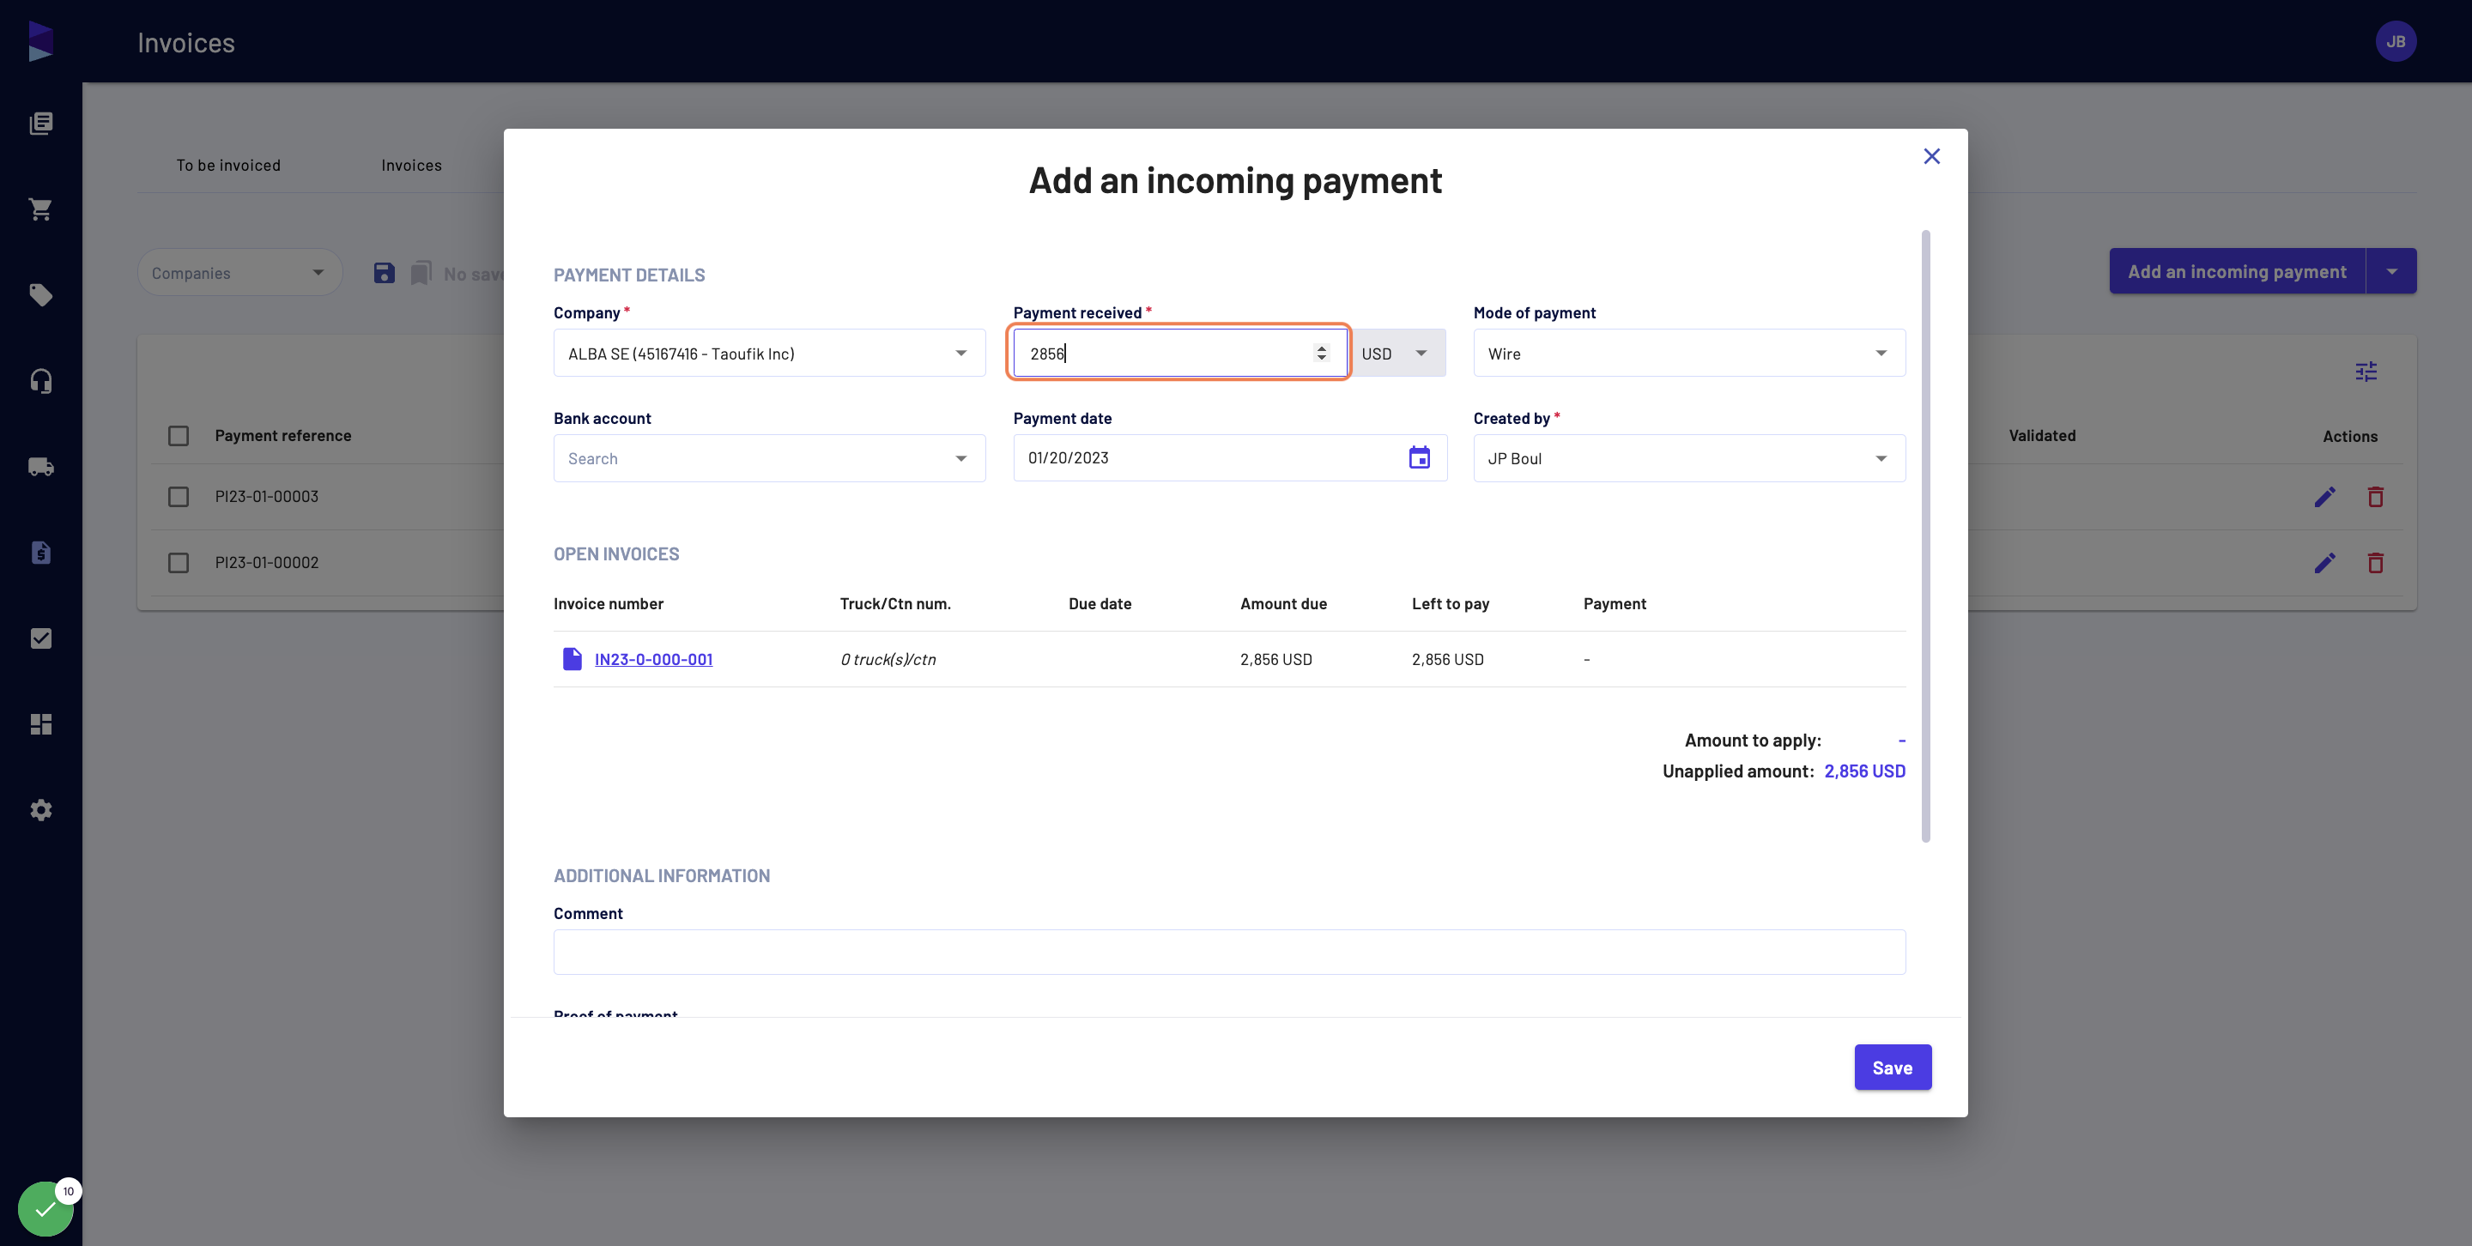Close the Add an incoming payment dialog
This screenshot has width=2472, height=1246.
click(x=1932, y=156)
